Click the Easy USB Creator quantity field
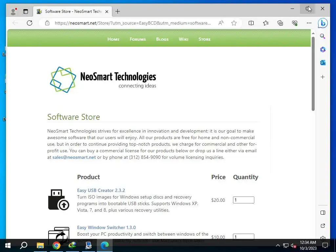 point(243,200)
